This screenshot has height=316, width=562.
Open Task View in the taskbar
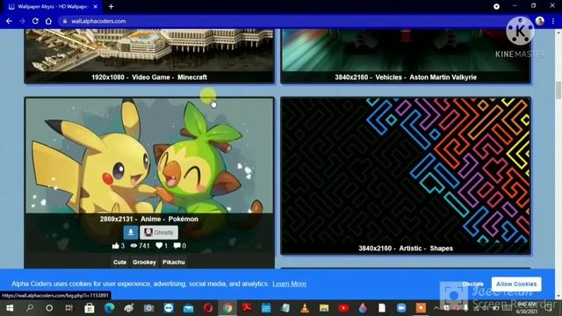point(68,308)
